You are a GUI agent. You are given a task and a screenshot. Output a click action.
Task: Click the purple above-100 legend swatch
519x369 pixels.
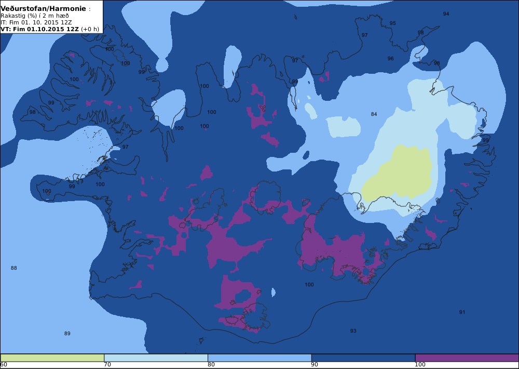click(x=467, y=358)
